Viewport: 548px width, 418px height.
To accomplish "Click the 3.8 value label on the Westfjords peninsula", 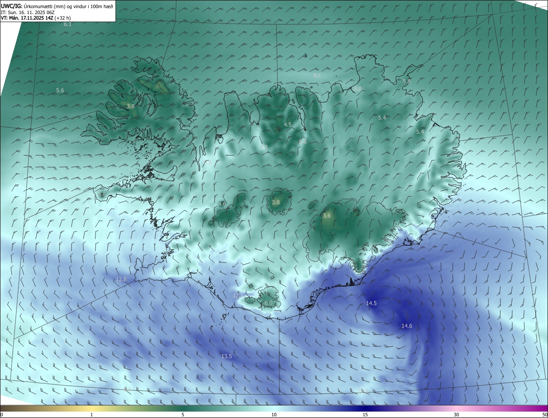I will pos(131,106).
